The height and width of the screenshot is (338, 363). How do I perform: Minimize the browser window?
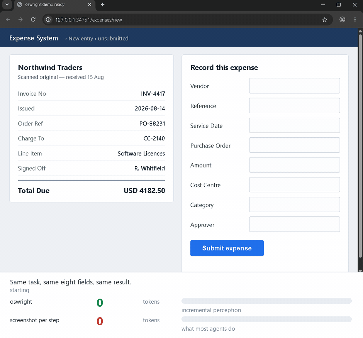point(323,5)
